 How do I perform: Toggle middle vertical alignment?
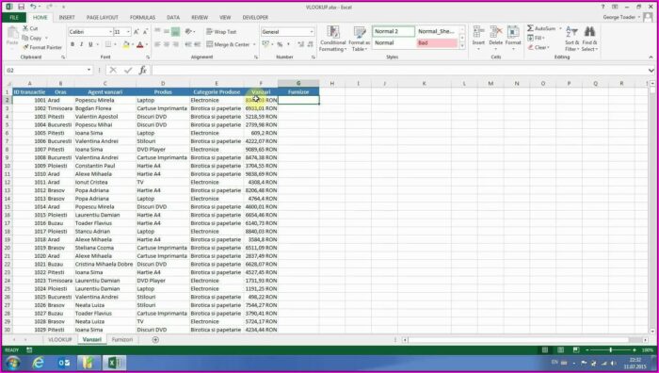[x=167, y=32]
